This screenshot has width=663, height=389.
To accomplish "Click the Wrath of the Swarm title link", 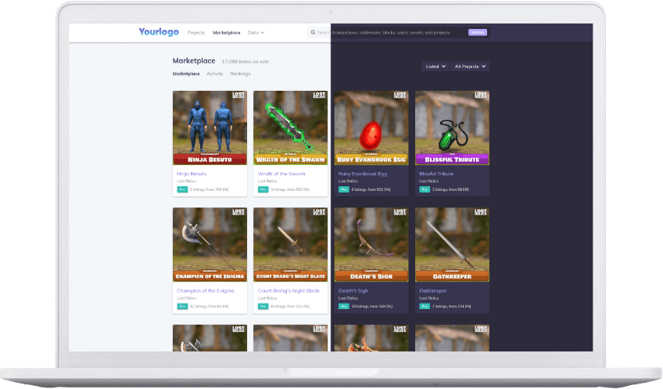I will pos(281,174).
